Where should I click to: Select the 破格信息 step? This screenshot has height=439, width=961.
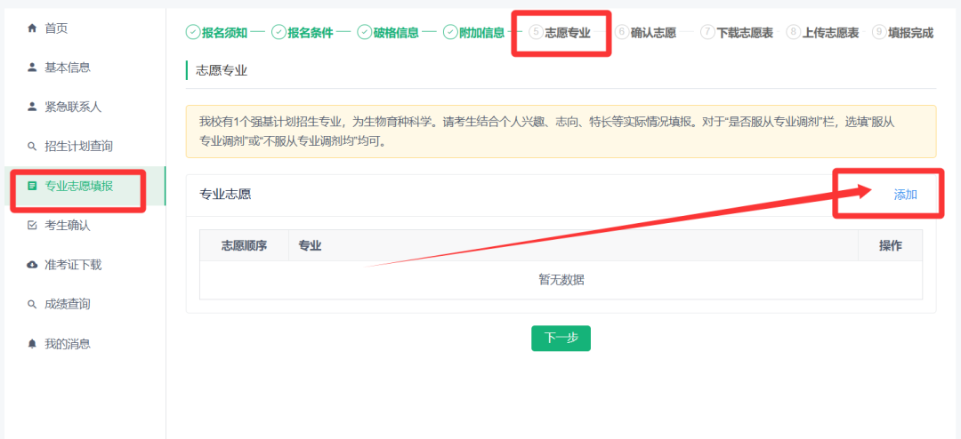tap(388, 33)
